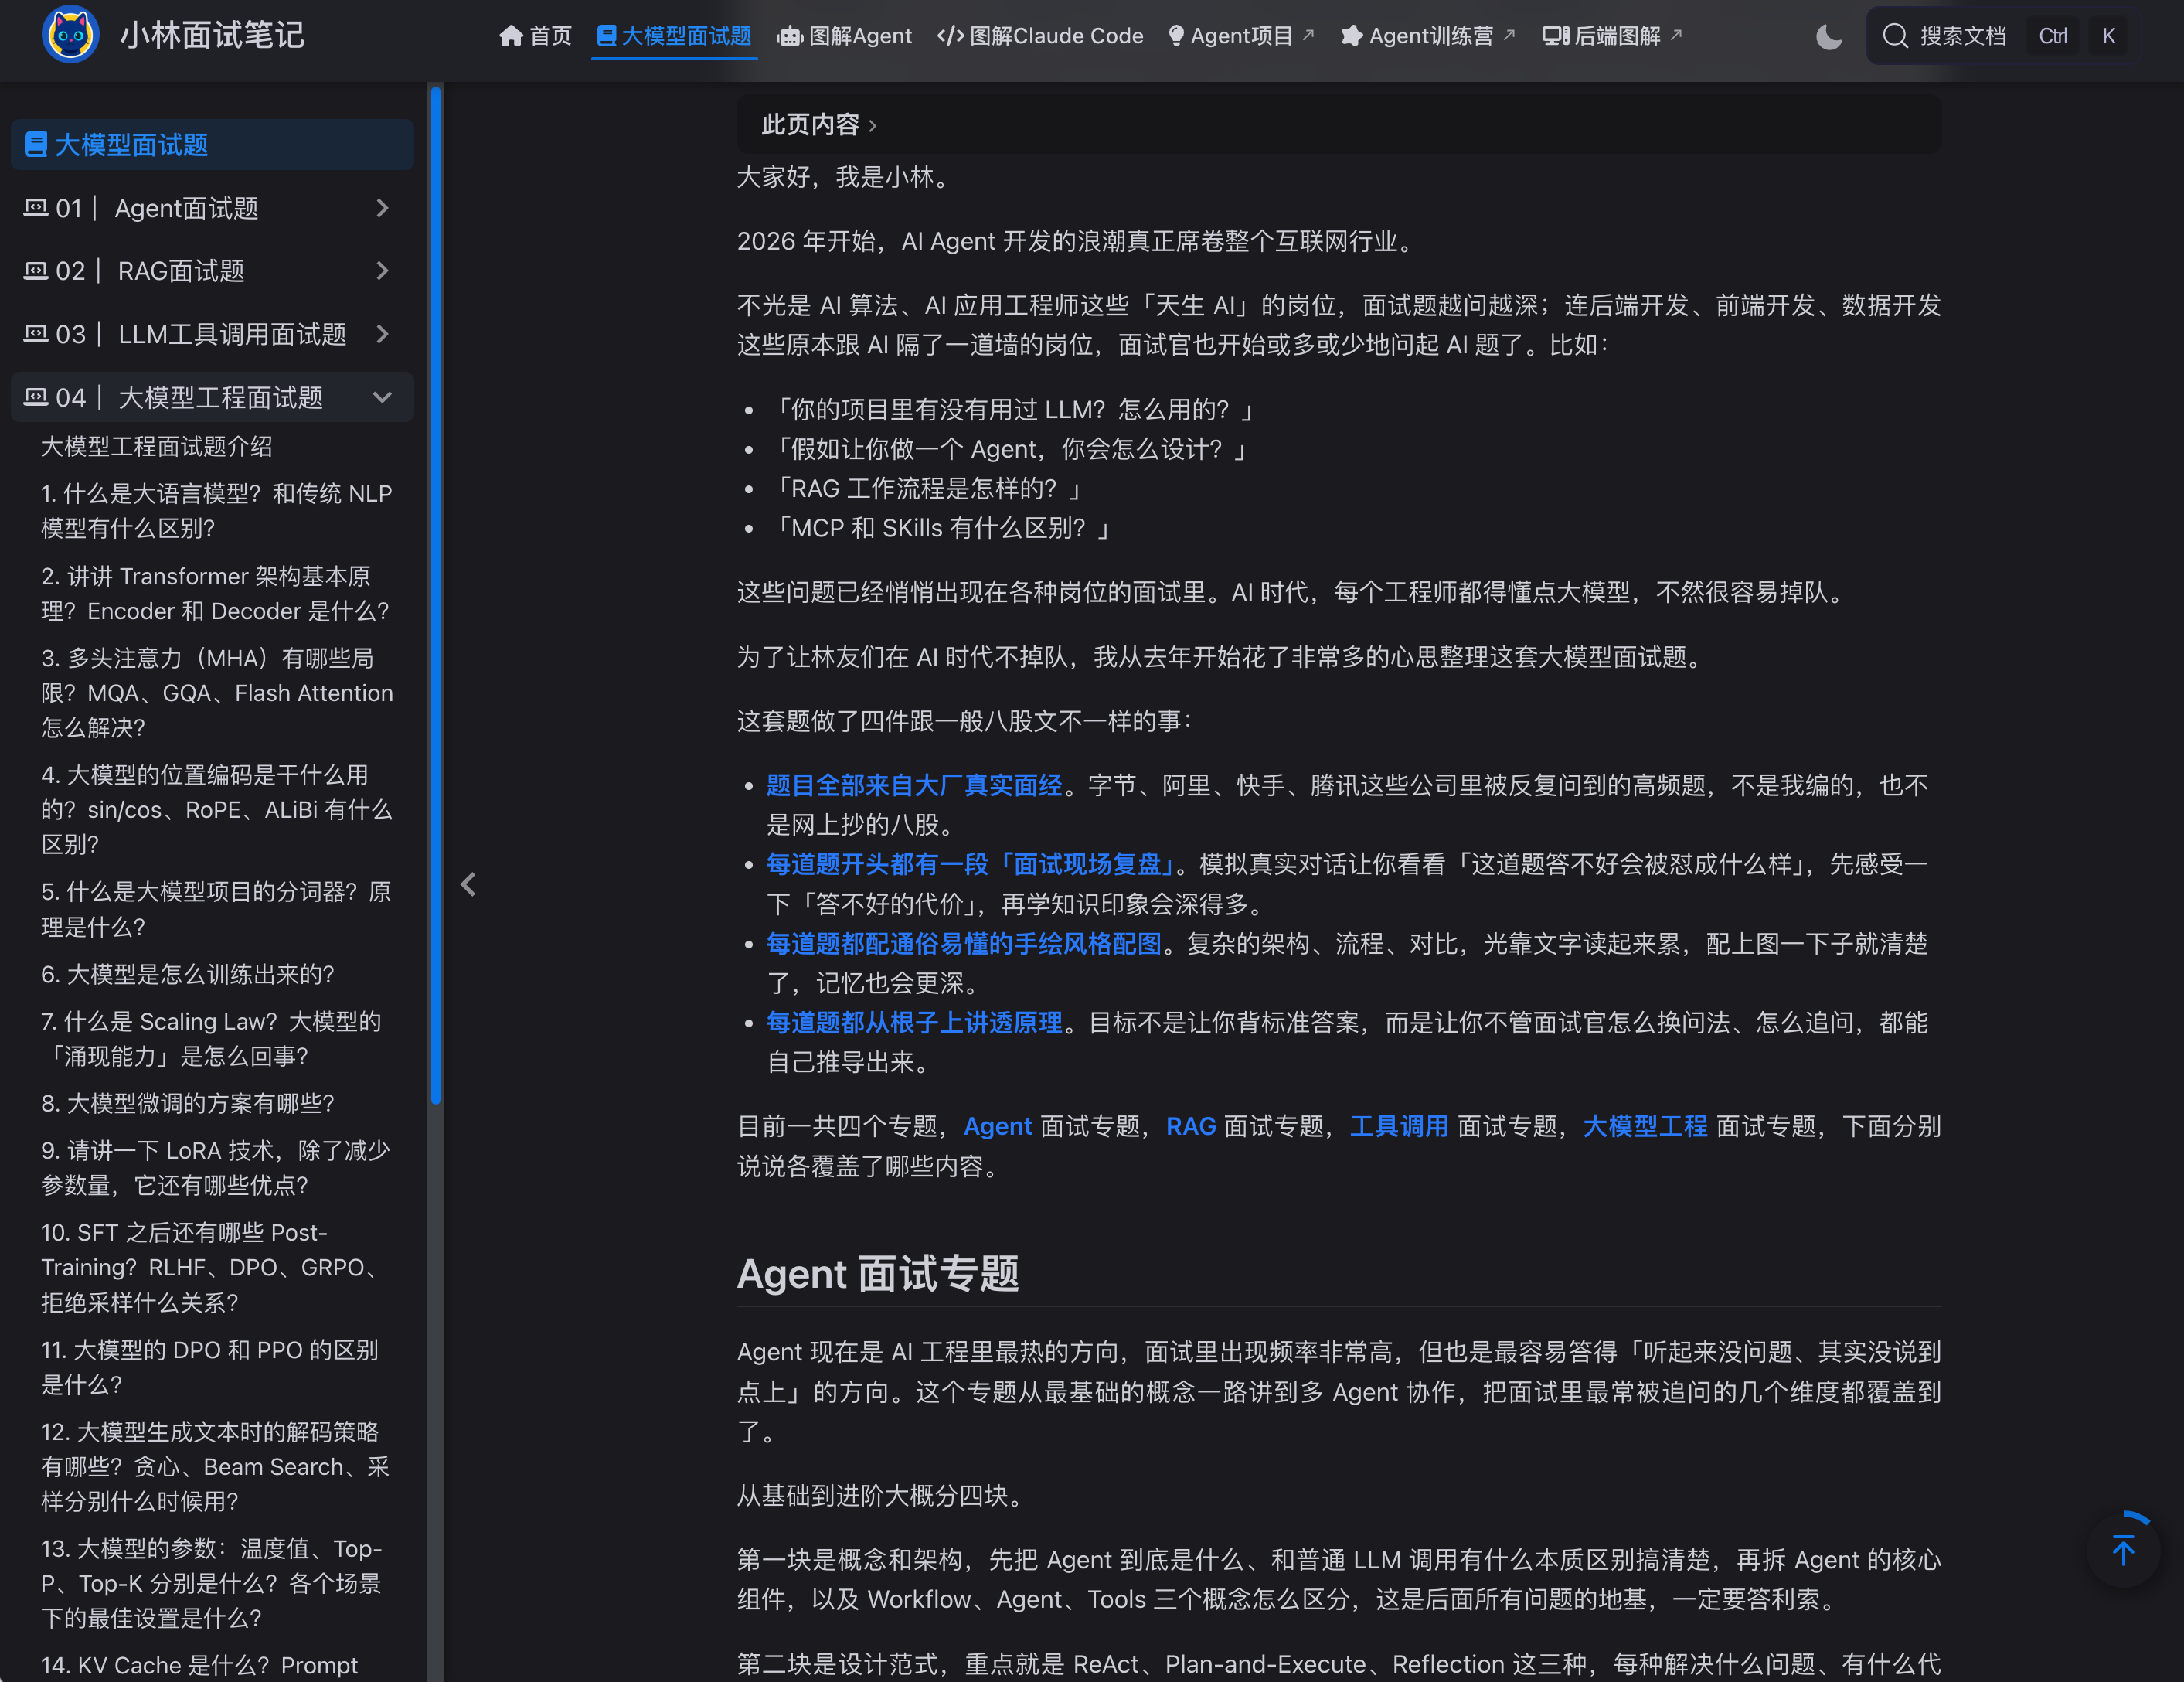The image size is (2184, 1682).
Task: Click the code icon beside 图解Claude Code
Action: [x=950, y=37]
